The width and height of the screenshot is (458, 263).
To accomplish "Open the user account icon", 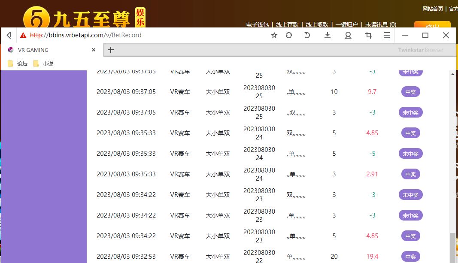I will coord(348,35).
